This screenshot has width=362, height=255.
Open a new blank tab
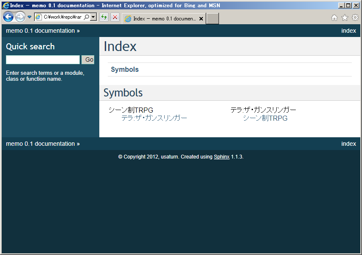[212, 19]
